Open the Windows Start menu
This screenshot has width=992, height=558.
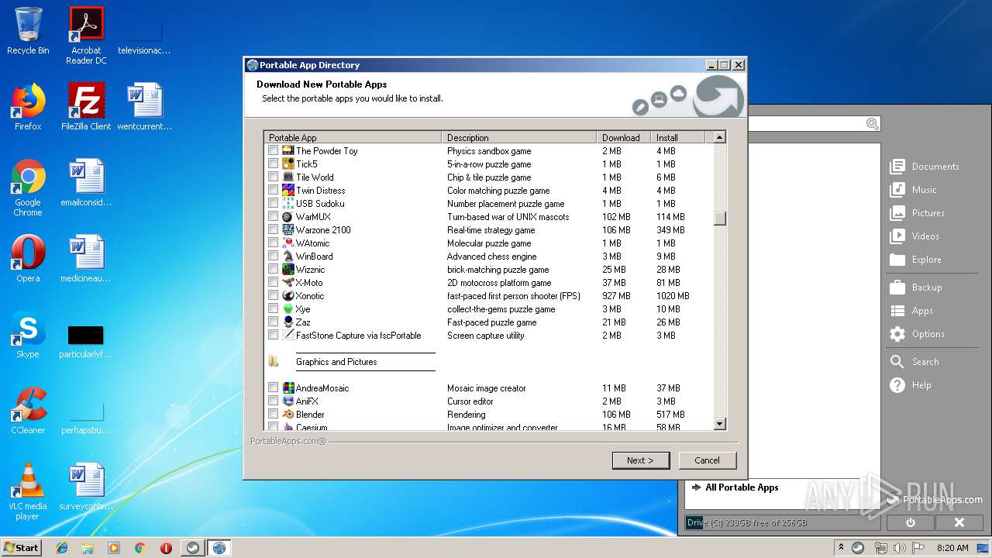click(x=21, y=547)
